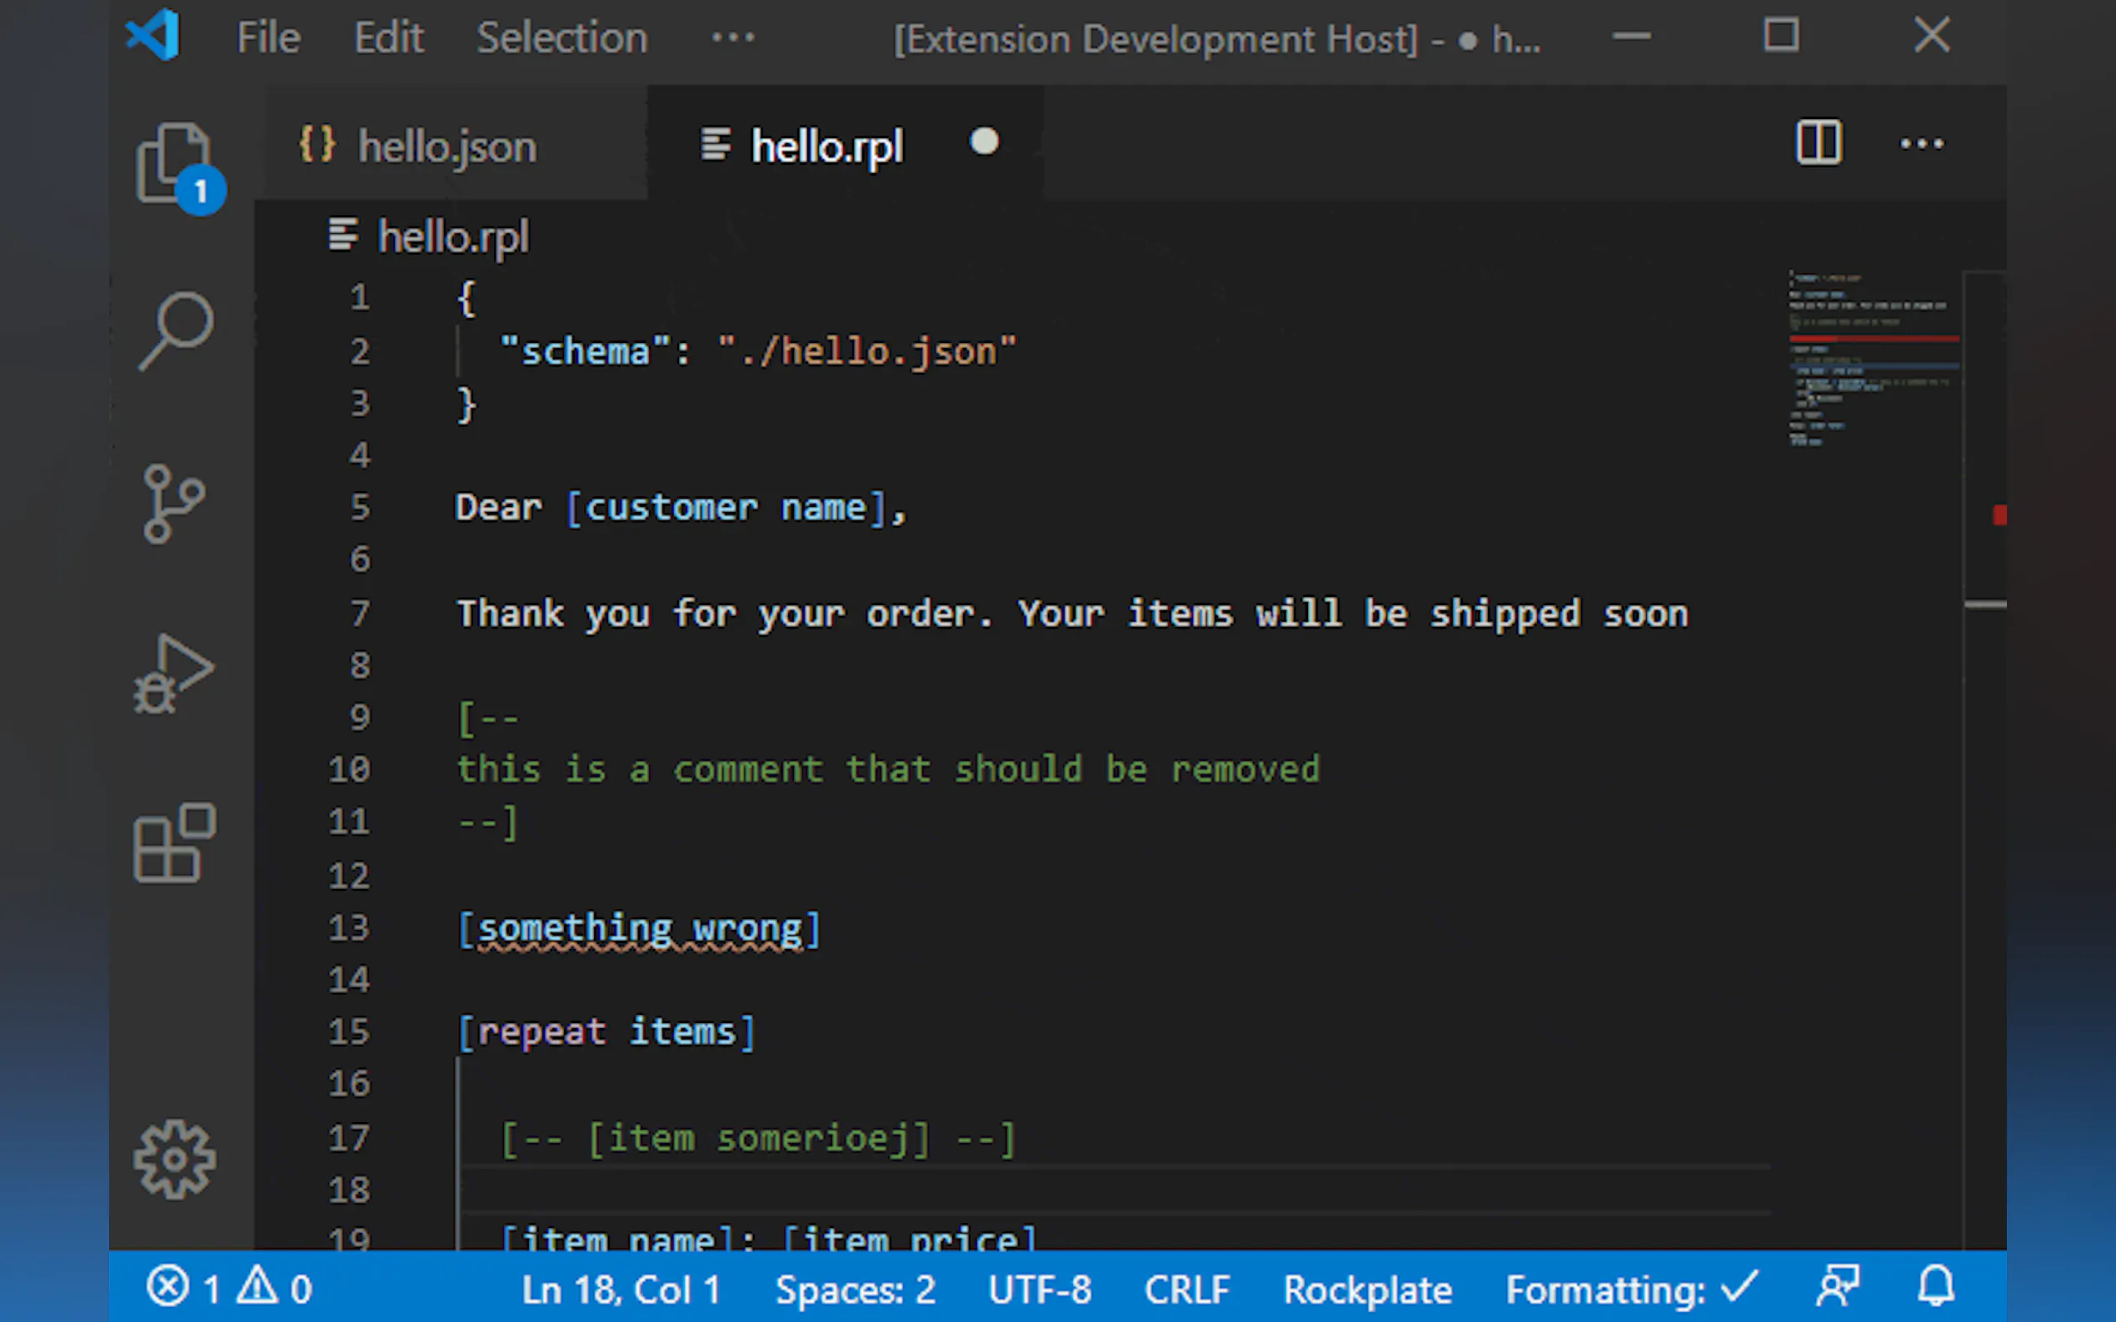The height and width of the screenshot is (1322, 2116).
Task: Open the Extensions view
Action: tap(173, 842)
